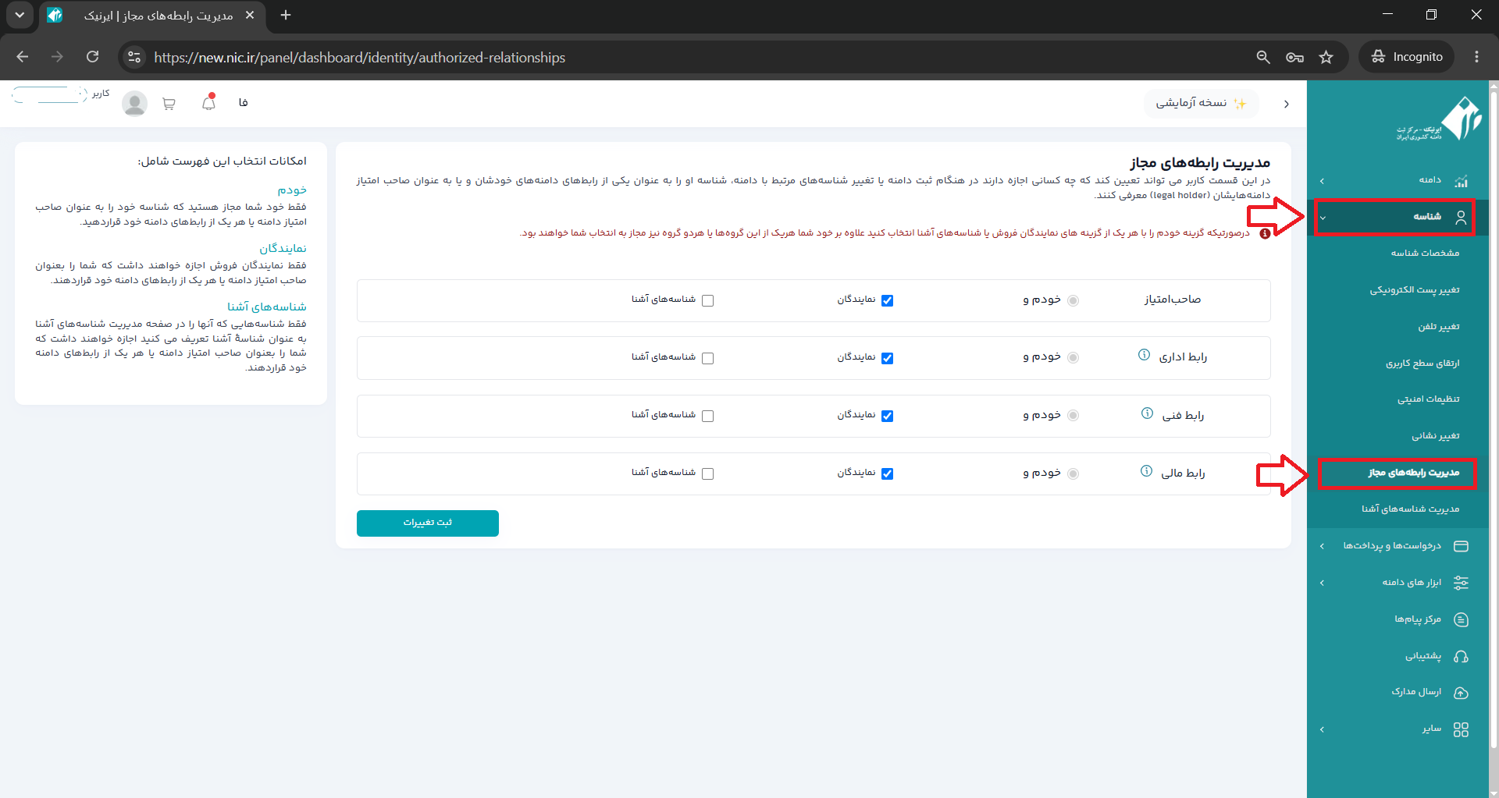
Task: Open the password key icon
Action: [x=1294, y=57]
